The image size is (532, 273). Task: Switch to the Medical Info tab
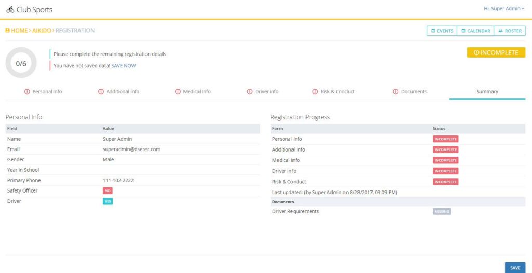click(x=193, y=91)
